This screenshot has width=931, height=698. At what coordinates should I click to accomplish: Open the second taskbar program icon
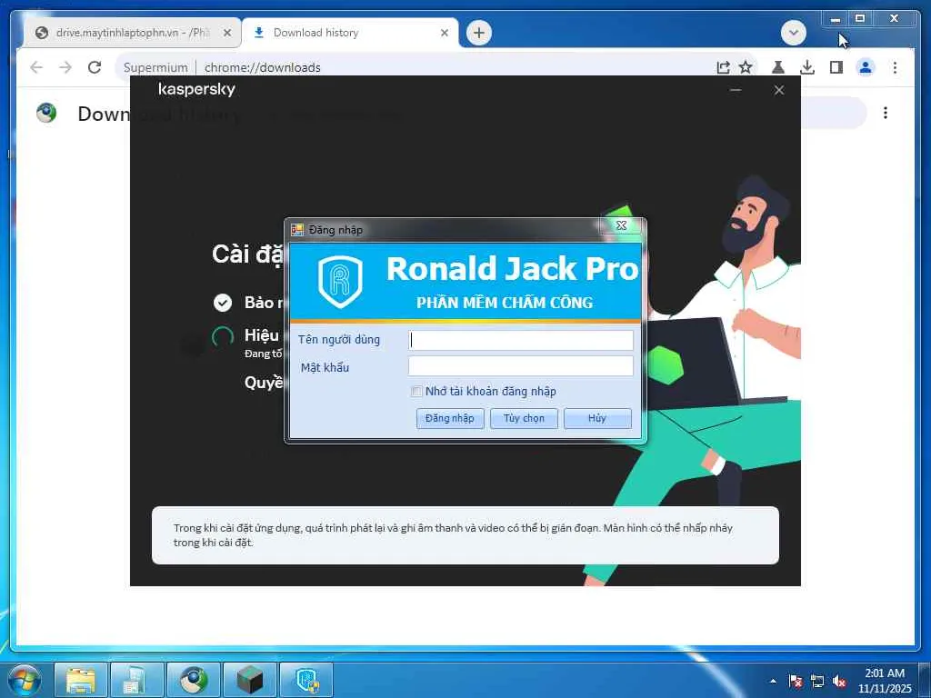[x=137, y=680]
